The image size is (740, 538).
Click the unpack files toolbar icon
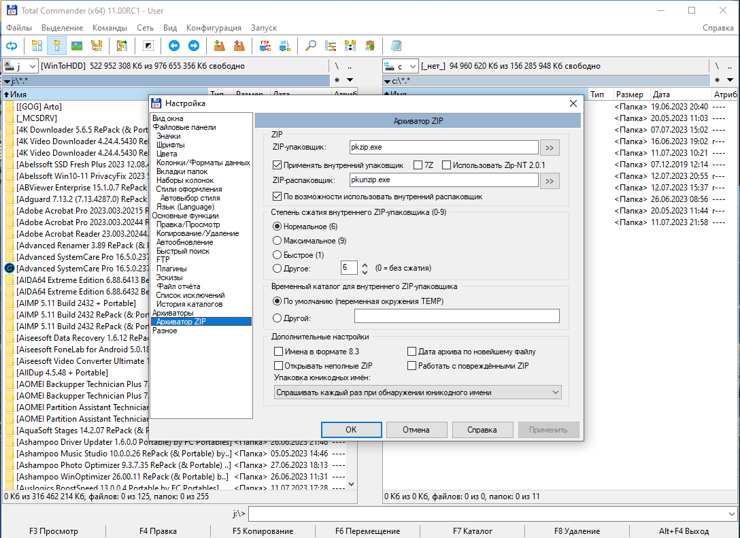pyautogui.click(x=239, y=46)
